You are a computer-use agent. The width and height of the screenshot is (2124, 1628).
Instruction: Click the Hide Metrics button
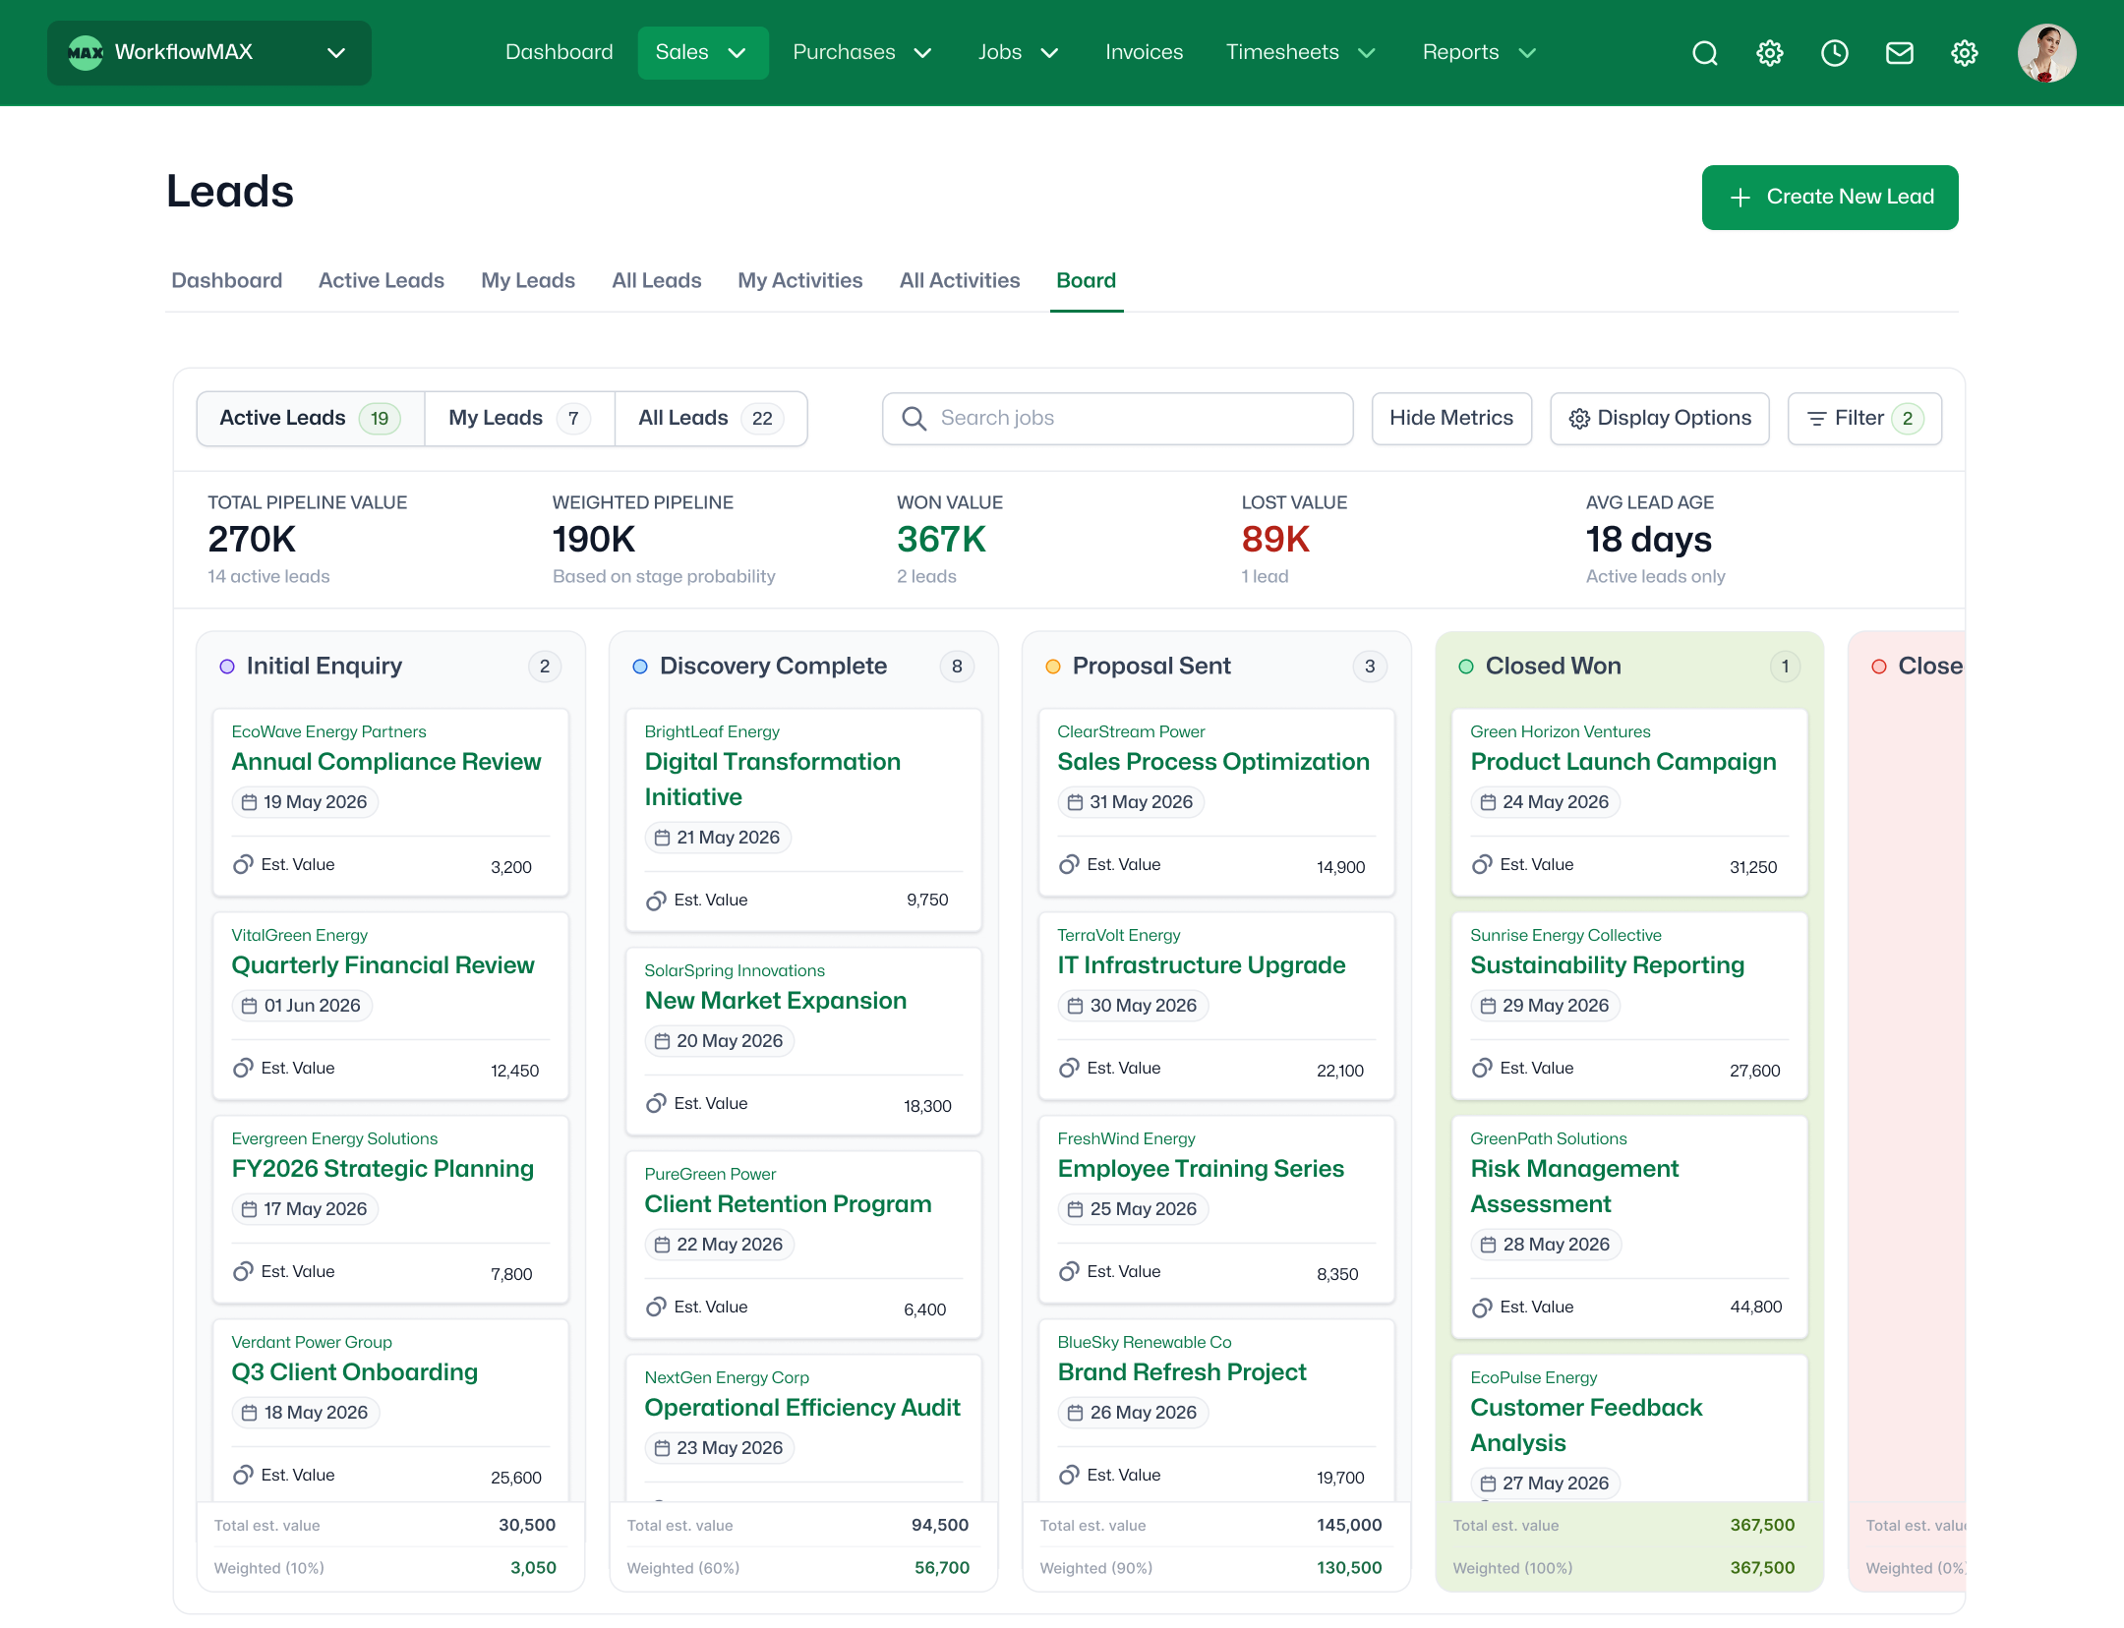pyautogui.click(x=1451, y=419)
